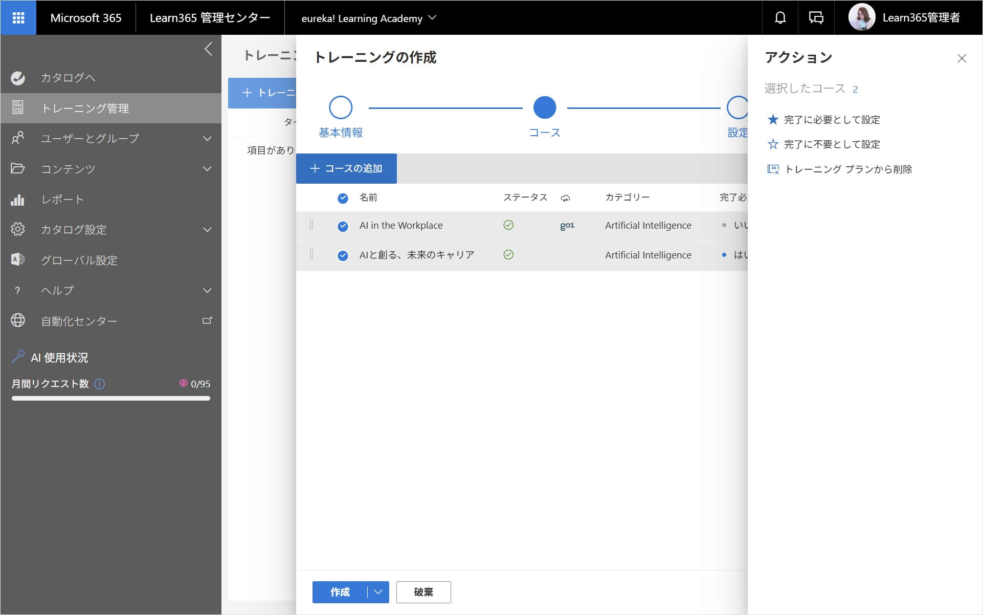
Task: Open the Microsoft 365 app launcher grid
Action: (x=18, y=18)
